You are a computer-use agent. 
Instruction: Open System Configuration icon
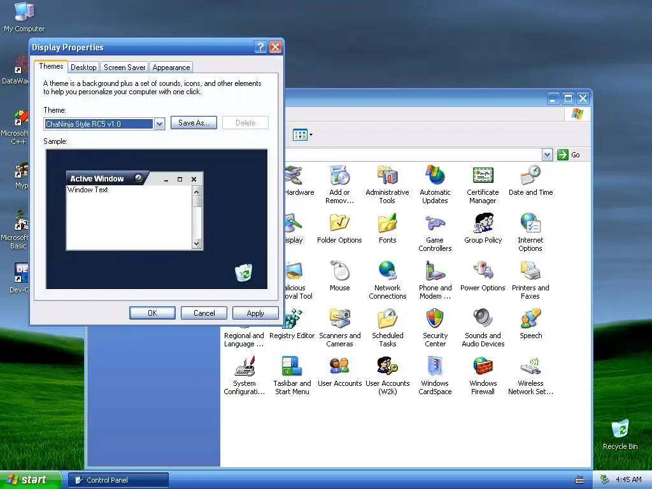(x=244, y=367)
